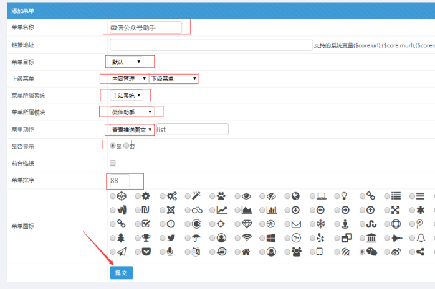This screenshot has width=435, height=289.
Task: Select the Windows logo menu icon
Action: pos(262,237)
